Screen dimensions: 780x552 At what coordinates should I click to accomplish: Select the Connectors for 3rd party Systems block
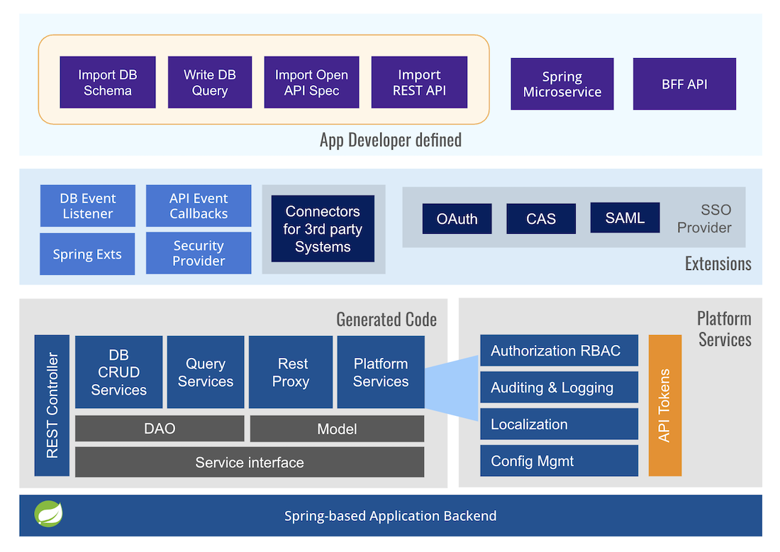tap(323, 229)
